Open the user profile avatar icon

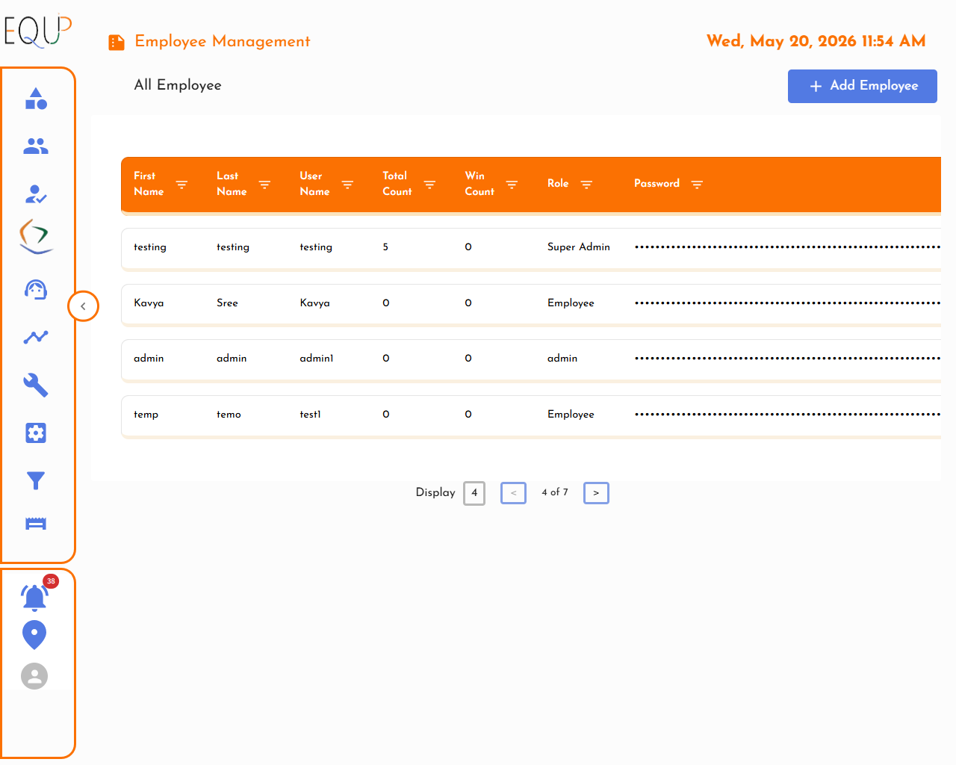click(x=34, y=676)
